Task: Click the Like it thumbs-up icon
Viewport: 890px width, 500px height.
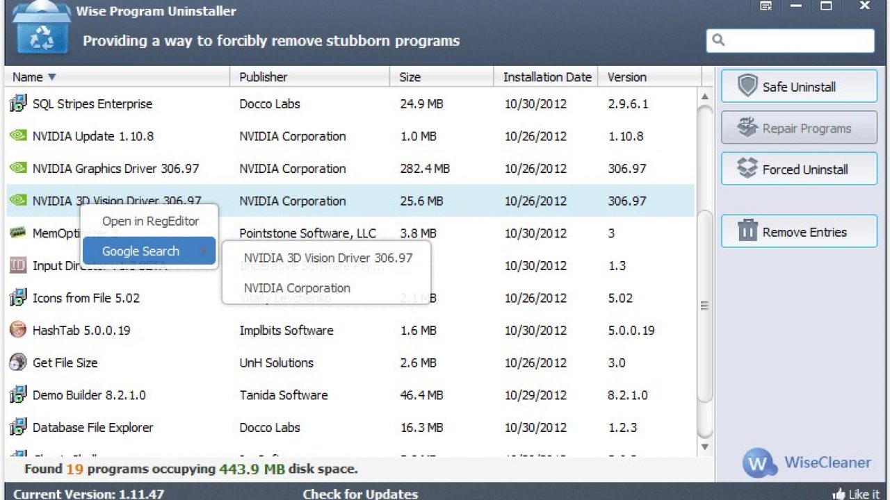Action: click(x=838, y=494)
